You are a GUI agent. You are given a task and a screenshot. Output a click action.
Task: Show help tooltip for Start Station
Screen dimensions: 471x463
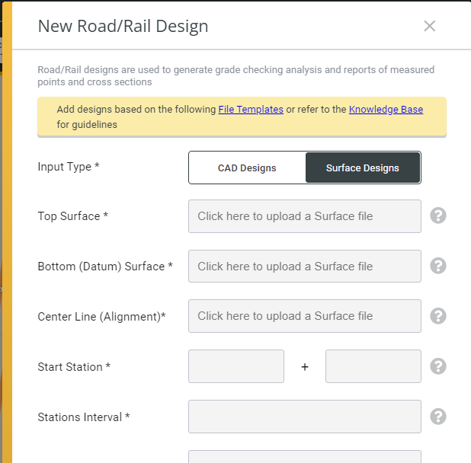click(438, 366)
